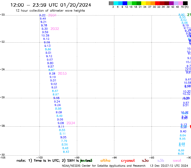Click the 7.79 wave height value
Image resolution: width=191 pixels, height=168 pixels.
pos(64,141)
